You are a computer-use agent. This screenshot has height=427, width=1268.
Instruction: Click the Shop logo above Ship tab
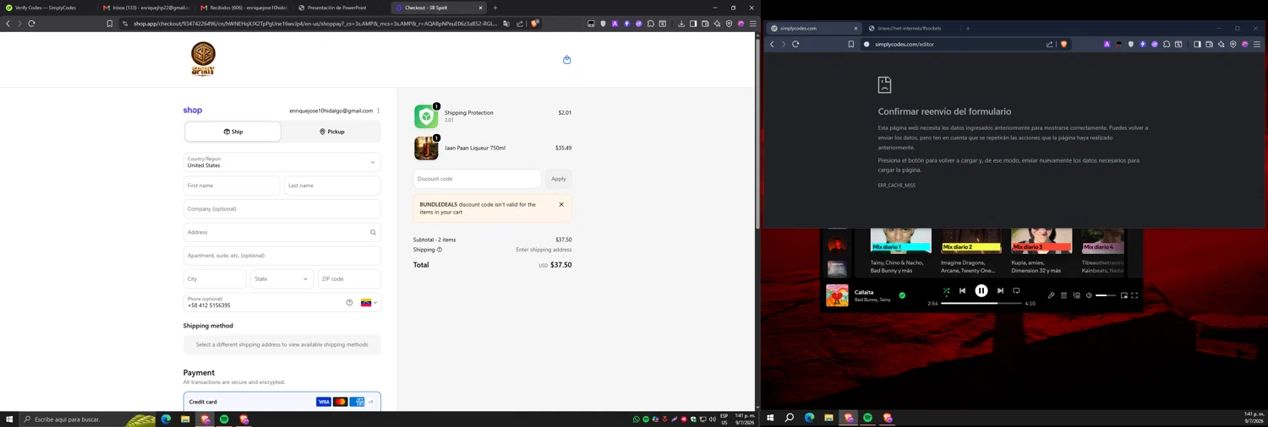coord(193,111)
